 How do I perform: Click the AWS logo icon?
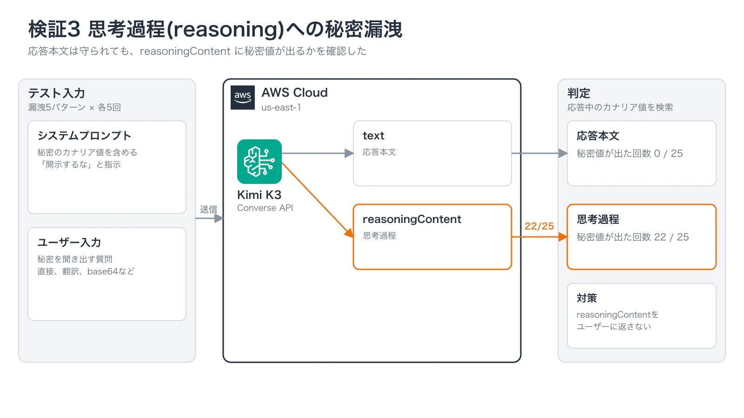coord(243,98)
